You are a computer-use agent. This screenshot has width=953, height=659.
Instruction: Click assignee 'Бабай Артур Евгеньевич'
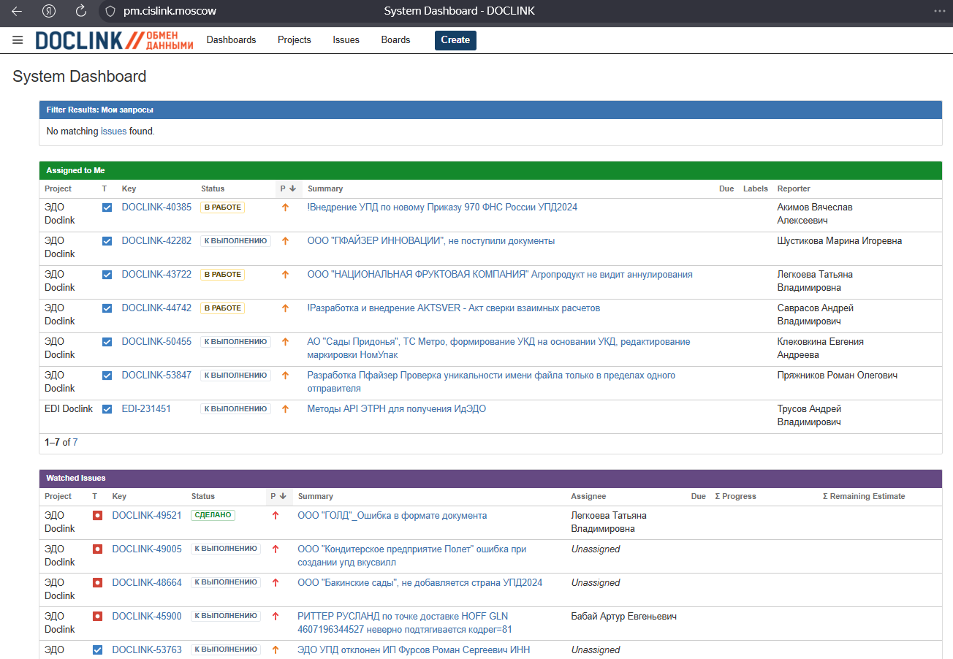pos(623,617)
